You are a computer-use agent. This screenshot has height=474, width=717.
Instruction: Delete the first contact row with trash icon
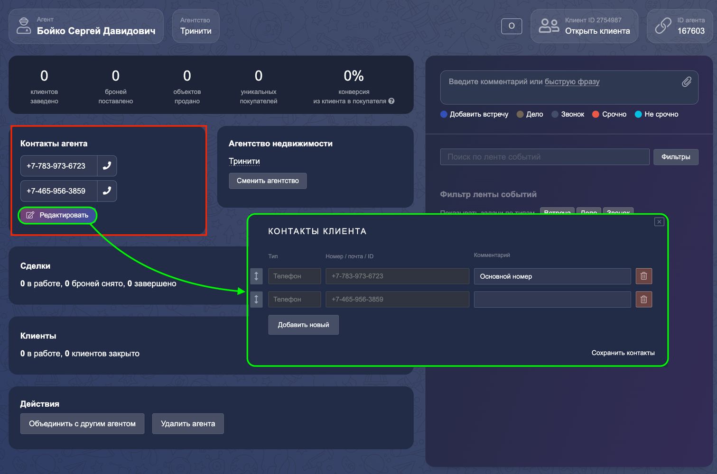click(x=643, y=276)
